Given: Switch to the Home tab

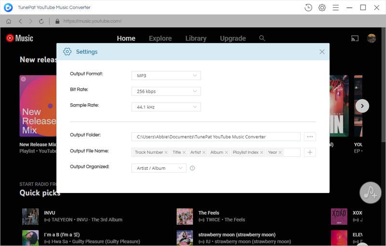Looking at the screenshot, I should 126,39.
